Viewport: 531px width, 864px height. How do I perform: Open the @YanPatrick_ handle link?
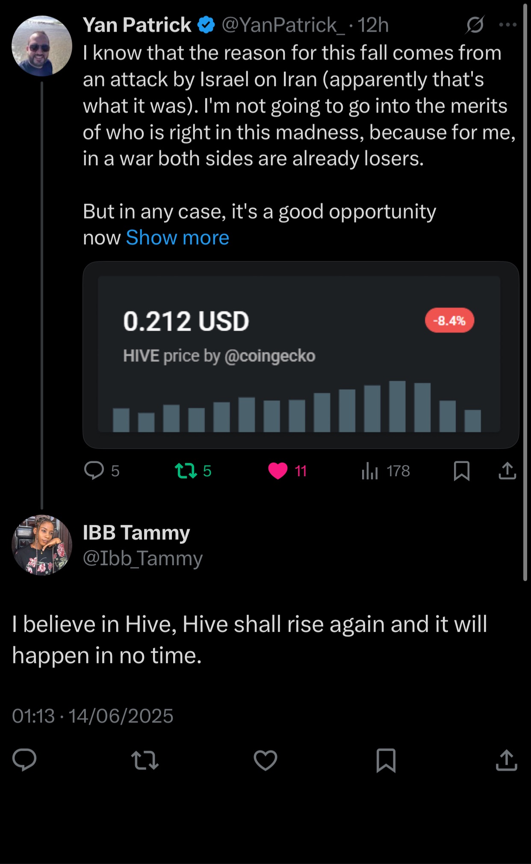(x=283, y=25)
